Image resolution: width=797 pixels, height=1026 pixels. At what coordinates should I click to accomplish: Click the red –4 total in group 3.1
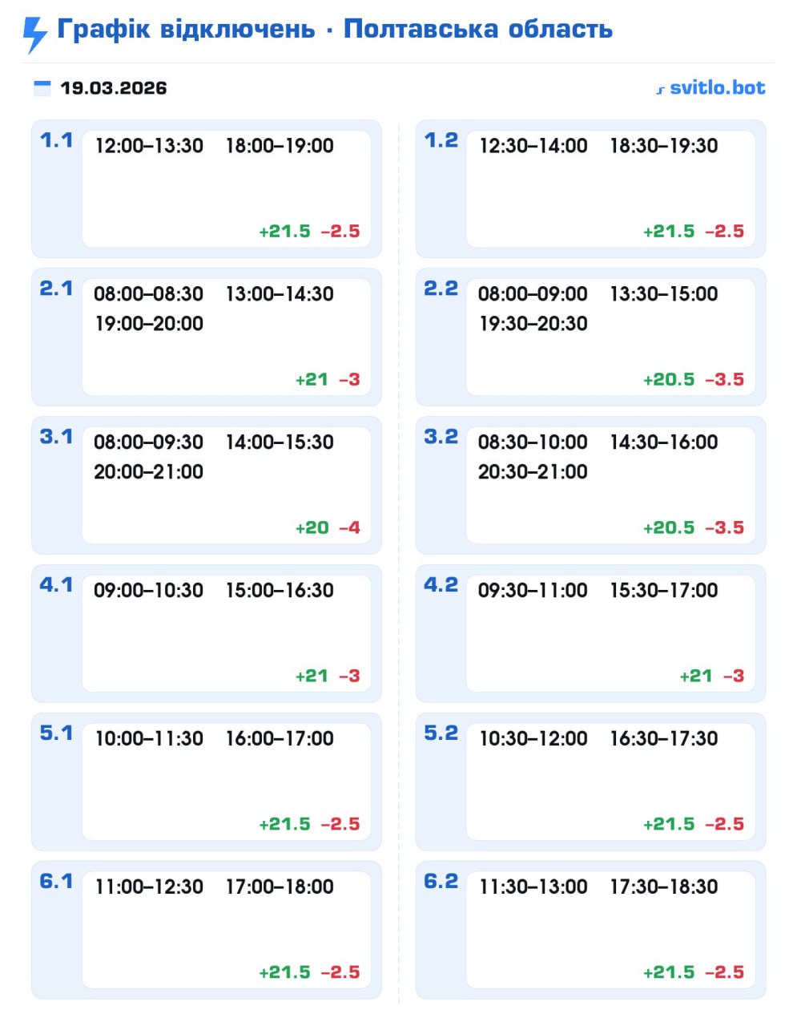coord(349,528)
